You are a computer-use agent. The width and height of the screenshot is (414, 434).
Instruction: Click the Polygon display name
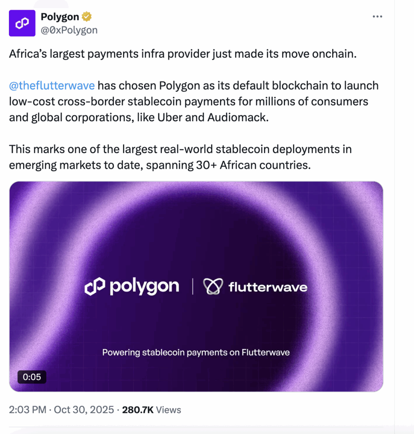coord(59,16)
